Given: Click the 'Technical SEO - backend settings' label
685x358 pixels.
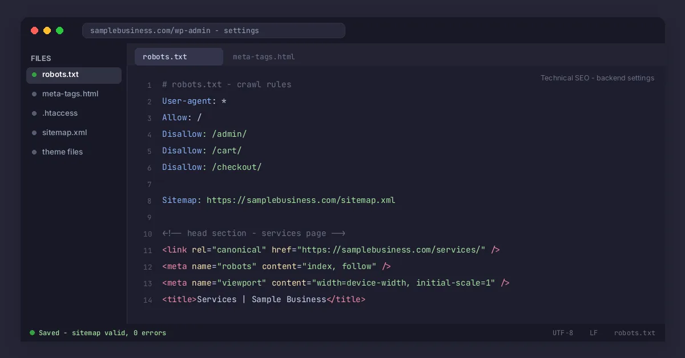Looking at the screenshot, I should pyautogui.click(x=598, y=78).
